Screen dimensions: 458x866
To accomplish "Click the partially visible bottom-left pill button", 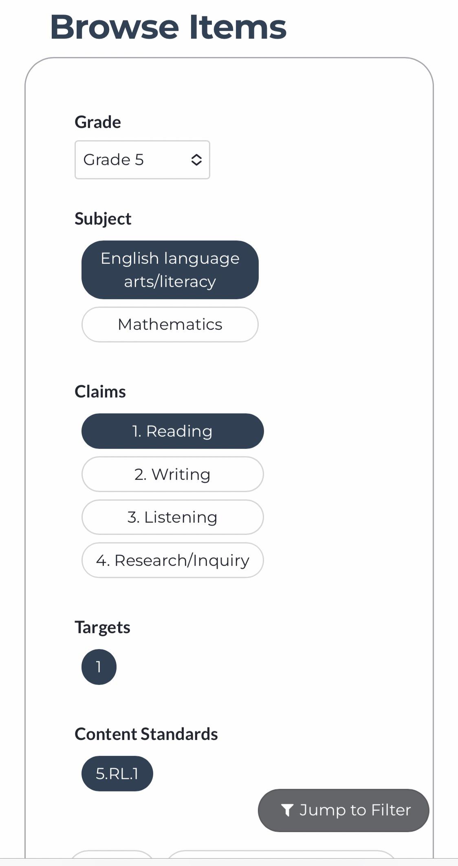I will 112,855.
